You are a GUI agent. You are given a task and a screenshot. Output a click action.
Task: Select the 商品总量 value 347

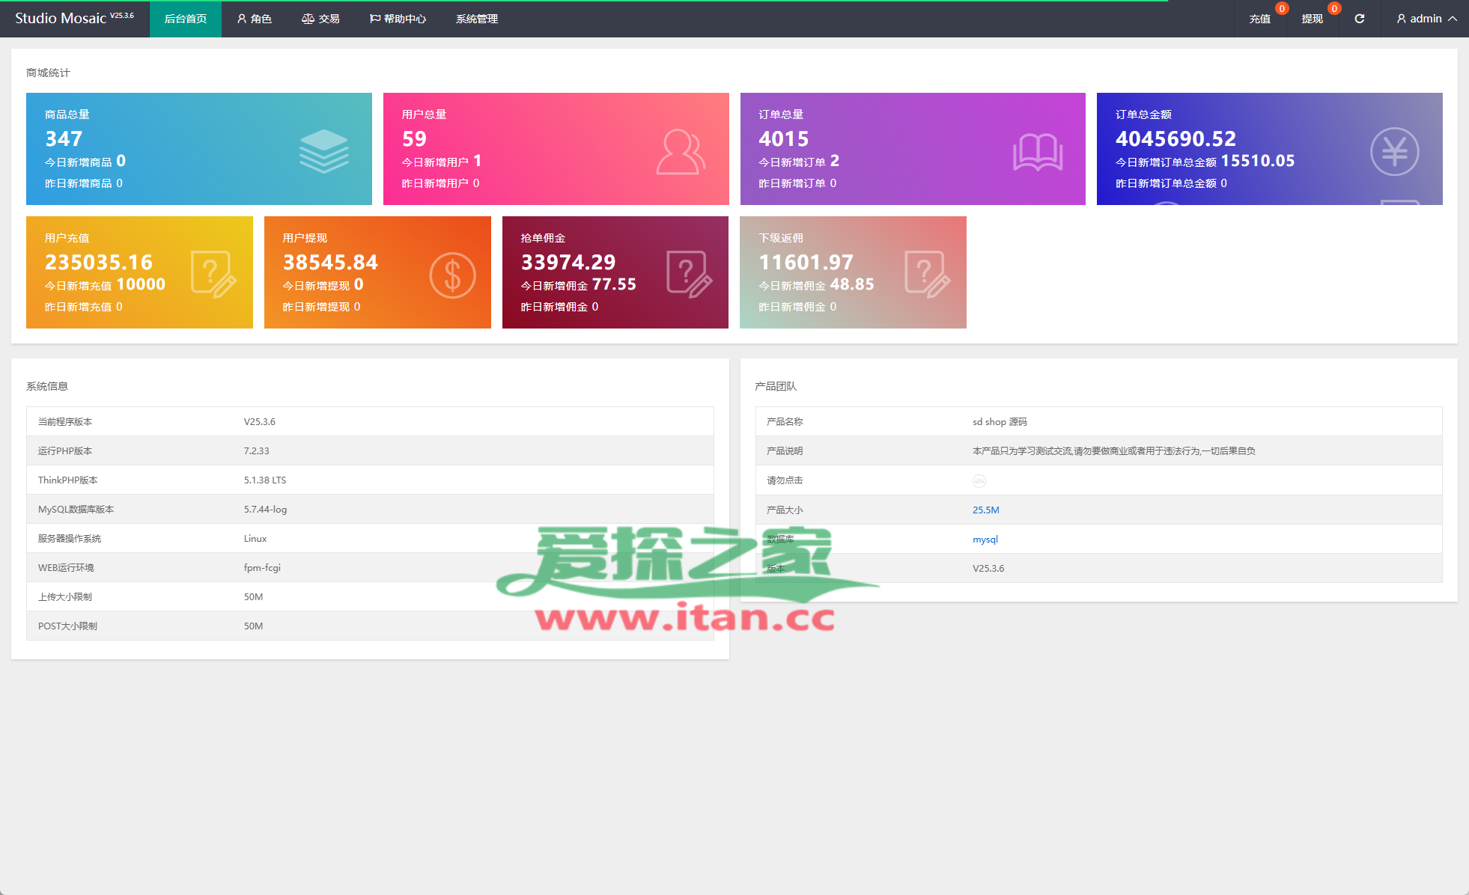click(64, 138)
